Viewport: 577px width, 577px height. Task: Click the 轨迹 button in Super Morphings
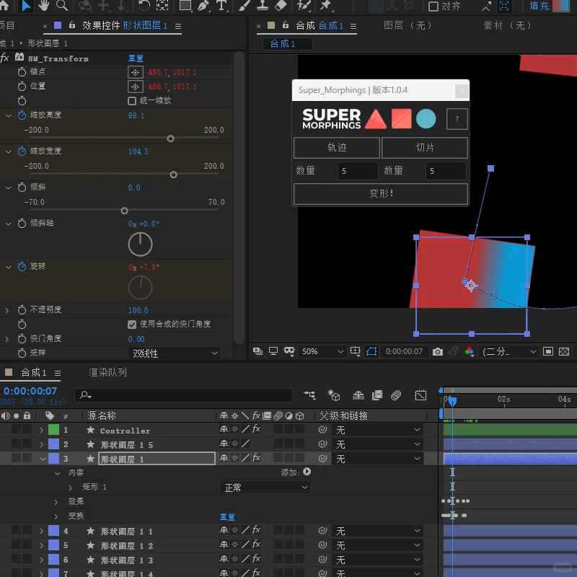coord(337,148)
